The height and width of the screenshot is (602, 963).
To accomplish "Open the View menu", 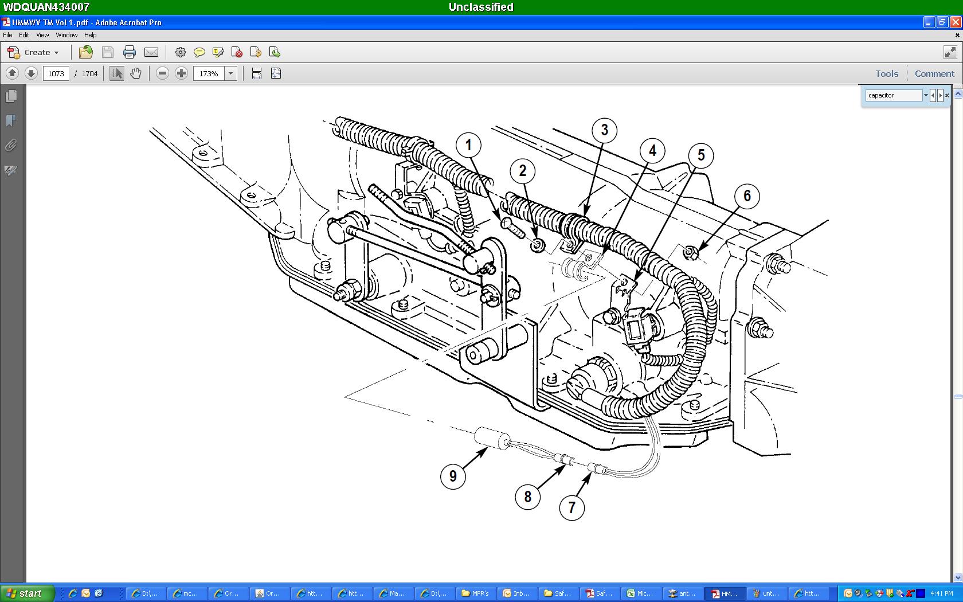I will coord(42,35).
